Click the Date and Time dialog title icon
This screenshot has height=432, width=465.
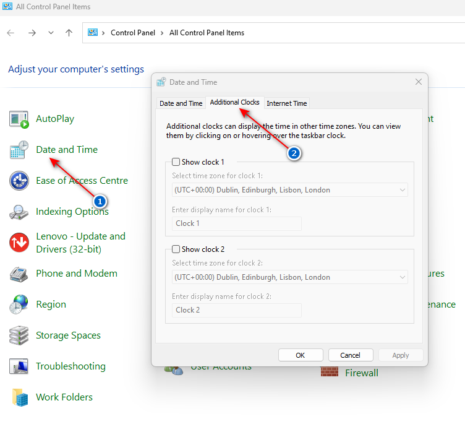coord(161,82)
